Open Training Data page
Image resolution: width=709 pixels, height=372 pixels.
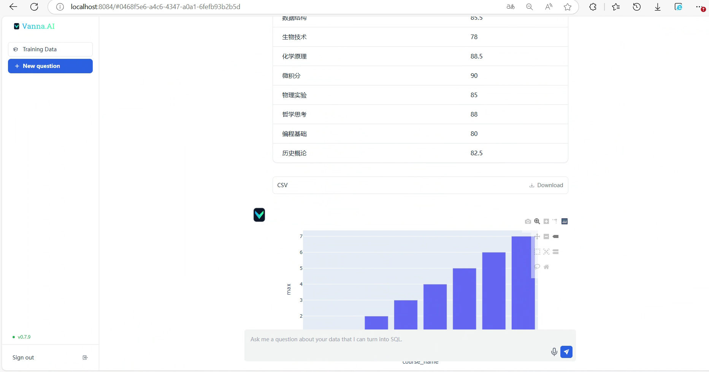click(x=50, y=49)
